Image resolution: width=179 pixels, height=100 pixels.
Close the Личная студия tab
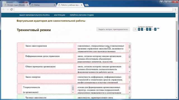pos(27,5)
